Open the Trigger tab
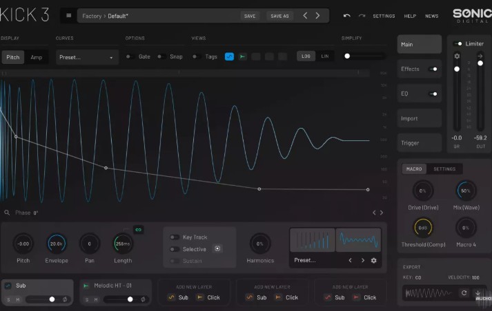 pos(420,143)
